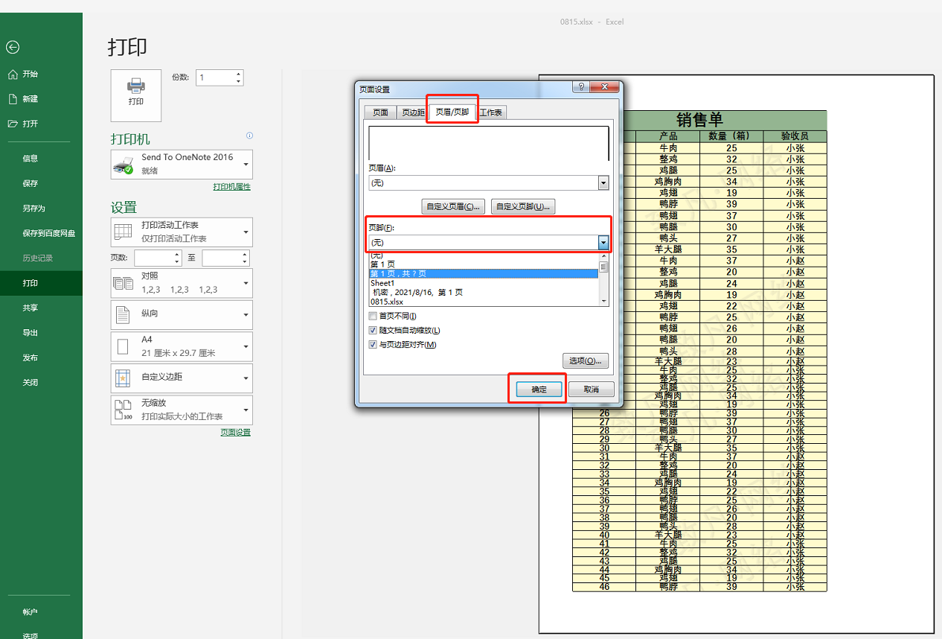Image resolution: width=942 pixels, height=639 pixels.
Task: Expand the A4 paper size dropdown
Action: pyautogui.click(x=182, y=346)
